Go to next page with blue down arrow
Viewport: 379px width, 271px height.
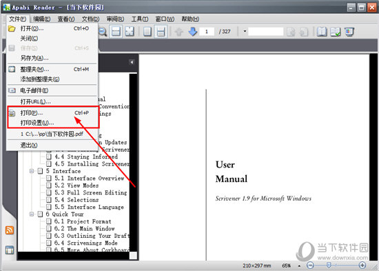click(193, 32)
